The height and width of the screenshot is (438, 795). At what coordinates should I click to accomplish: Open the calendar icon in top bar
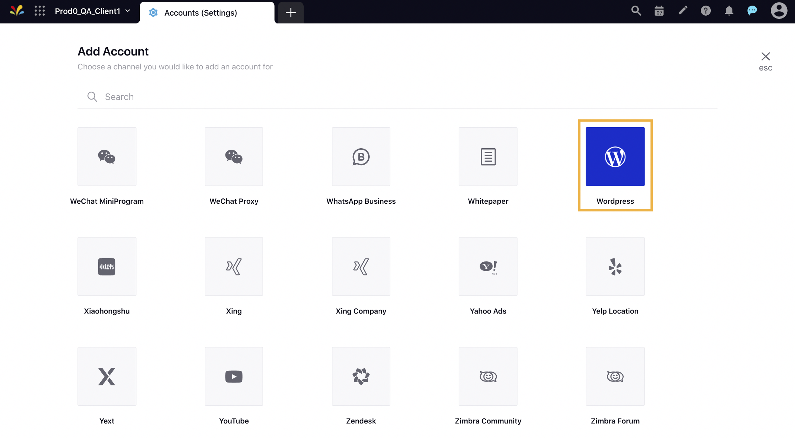[x=659, y=11]
